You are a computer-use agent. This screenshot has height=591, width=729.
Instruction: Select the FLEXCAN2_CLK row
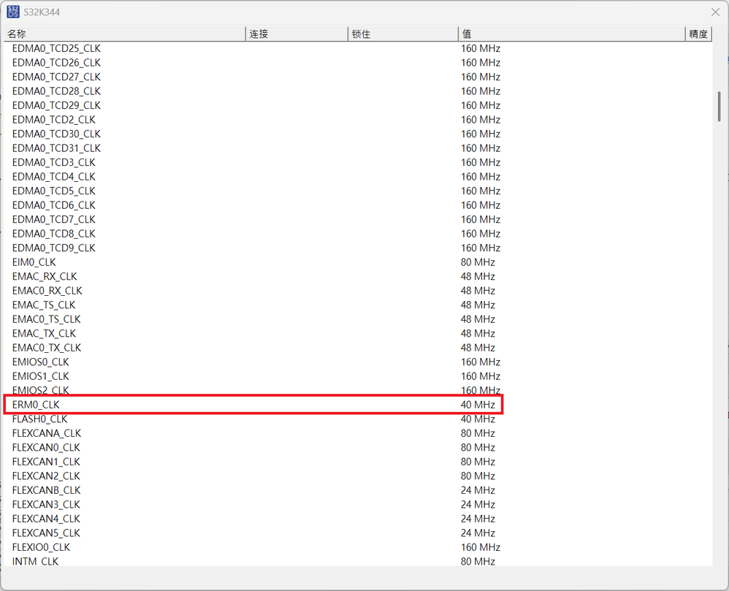coord(358,476)
